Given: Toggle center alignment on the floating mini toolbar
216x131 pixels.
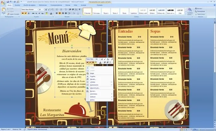Looking at the screenshot, I should click(93, 63).
